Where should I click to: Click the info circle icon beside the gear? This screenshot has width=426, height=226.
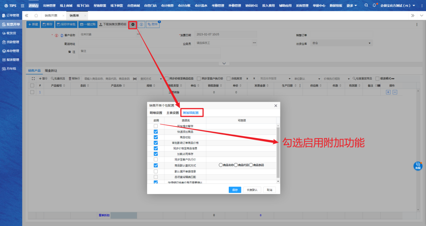141,24
